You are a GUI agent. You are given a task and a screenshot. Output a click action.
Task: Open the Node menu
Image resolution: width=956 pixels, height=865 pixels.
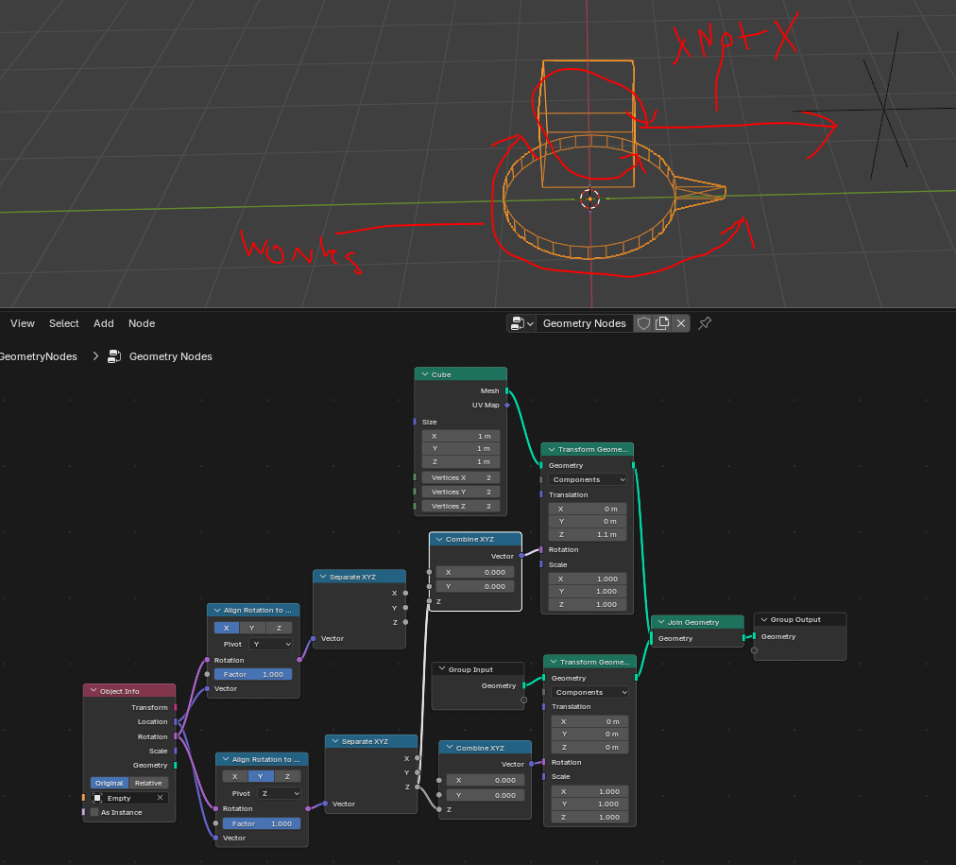(142, 323)
